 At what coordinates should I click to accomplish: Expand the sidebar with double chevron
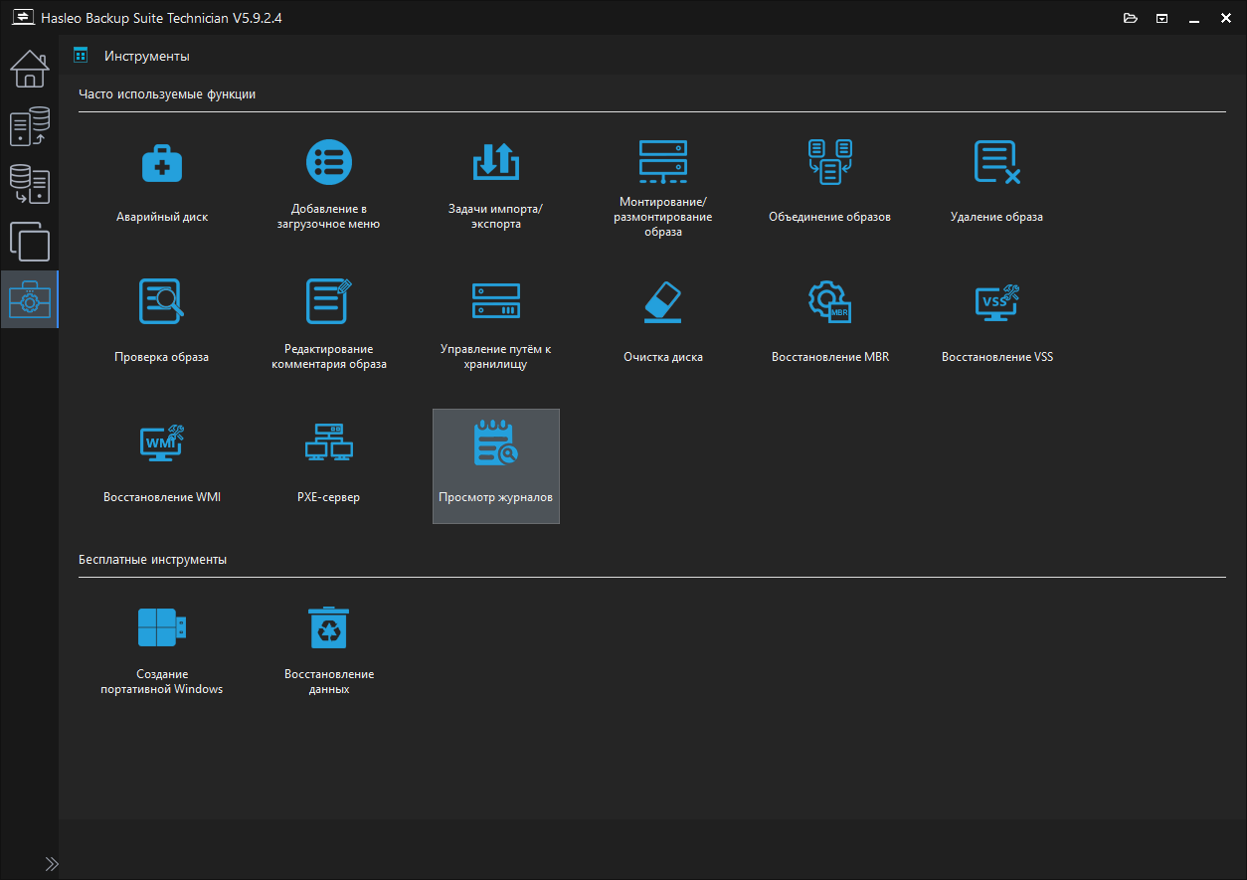[52, 864]
